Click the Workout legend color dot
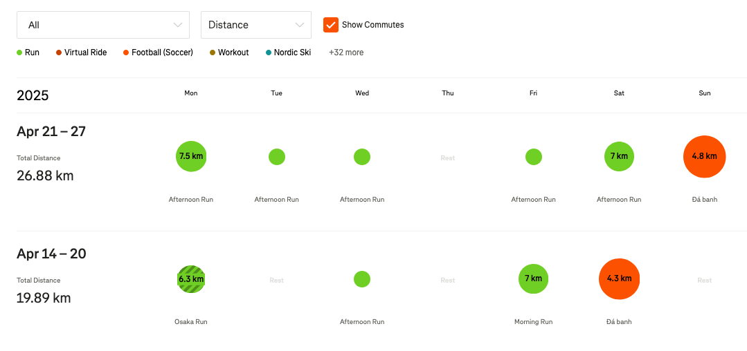This screenshot has width=747, height=351. pos(213,53)
